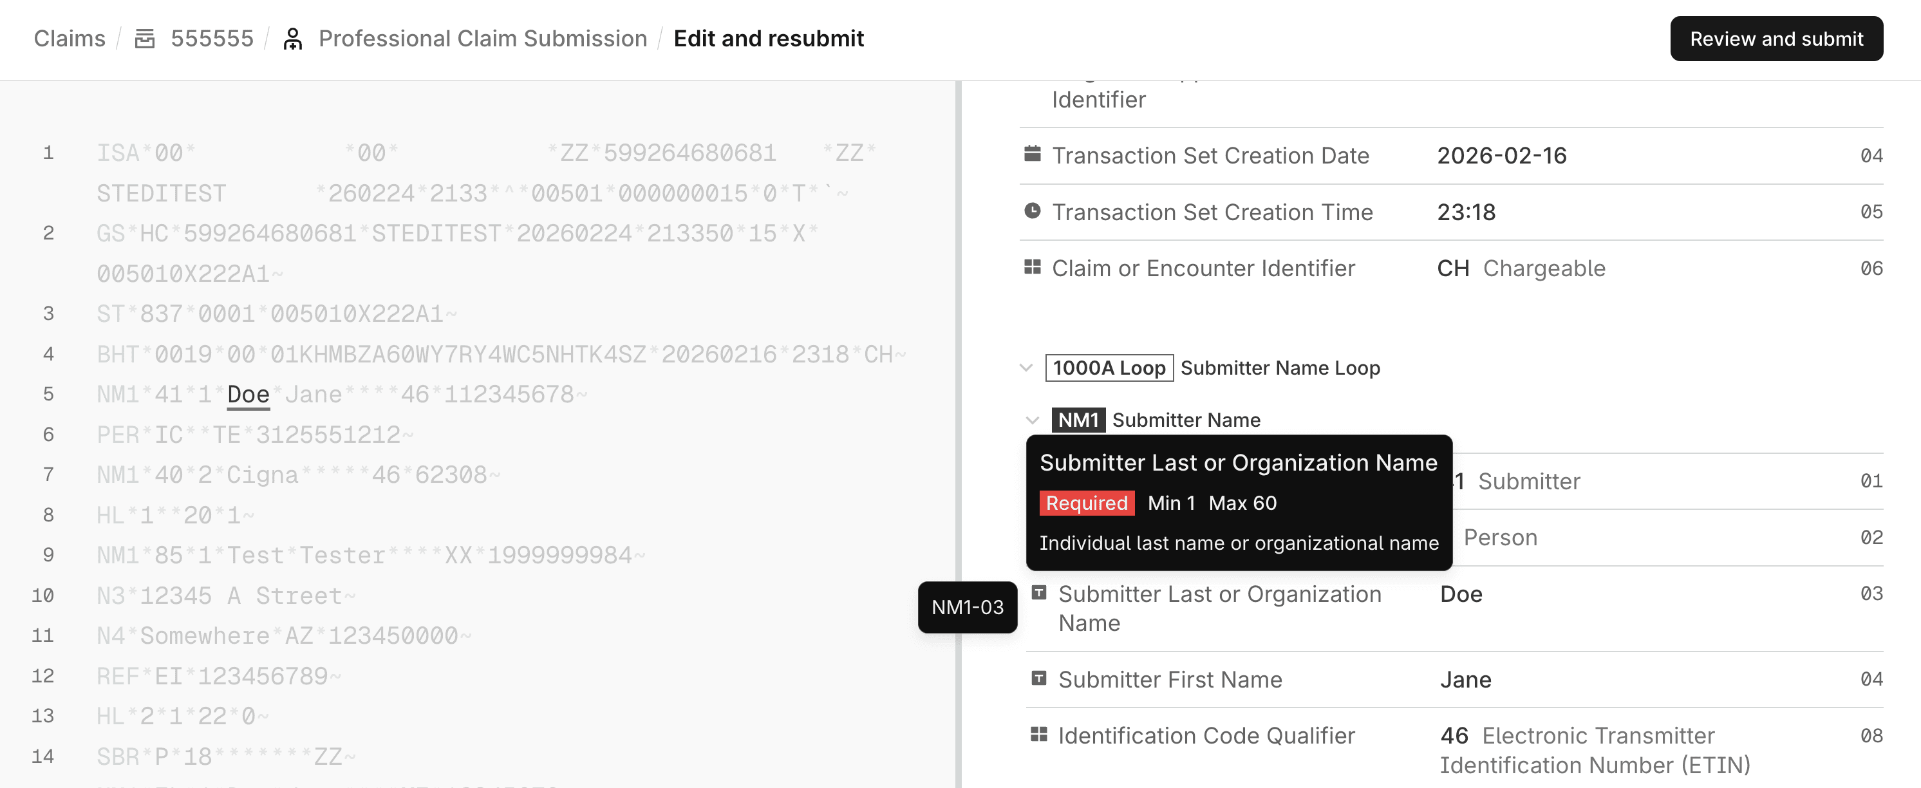Go to Claims breadcrumb link
The image size is (1921, 788).
[x=70, y=39]
